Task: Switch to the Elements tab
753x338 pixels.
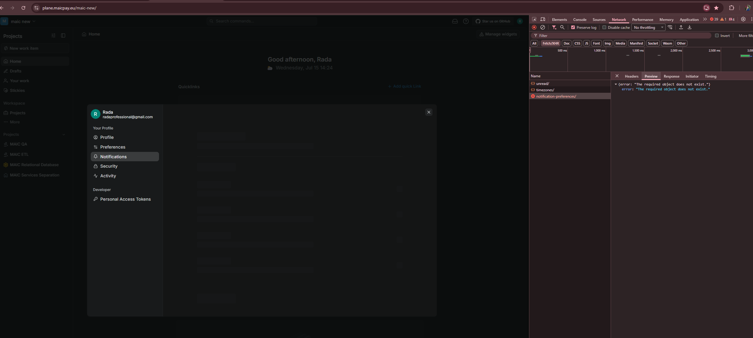Action: [x=559, y=19]
